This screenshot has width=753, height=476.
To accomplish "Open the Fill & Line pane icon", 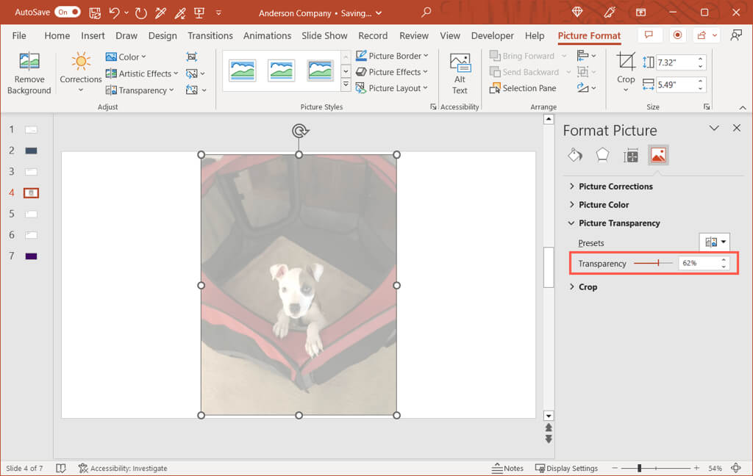I will click(575, 155).
